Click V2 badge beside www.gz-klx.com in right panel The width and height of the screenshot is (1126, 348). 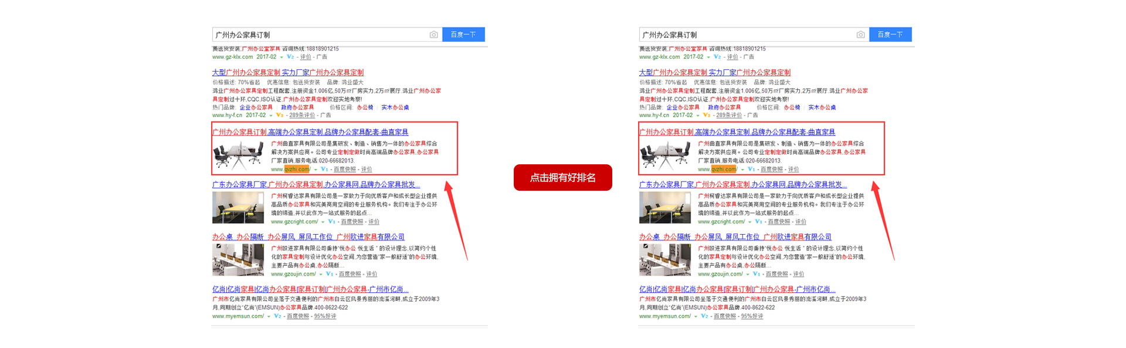coord(717,57)
